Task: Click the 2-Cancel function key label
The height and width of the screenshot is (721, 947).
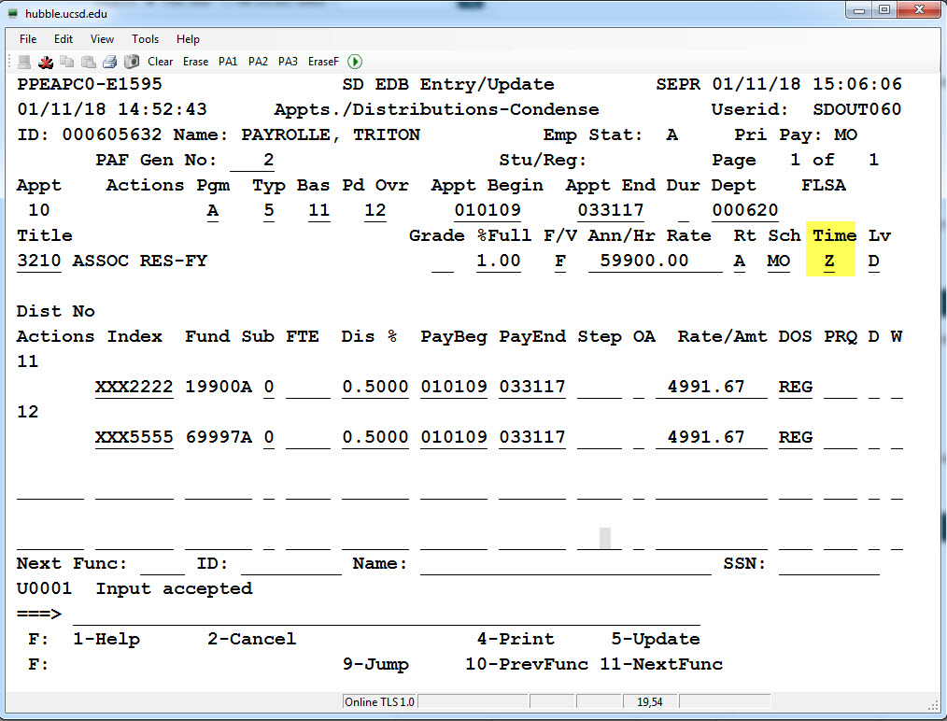Action: coord(252,640)
